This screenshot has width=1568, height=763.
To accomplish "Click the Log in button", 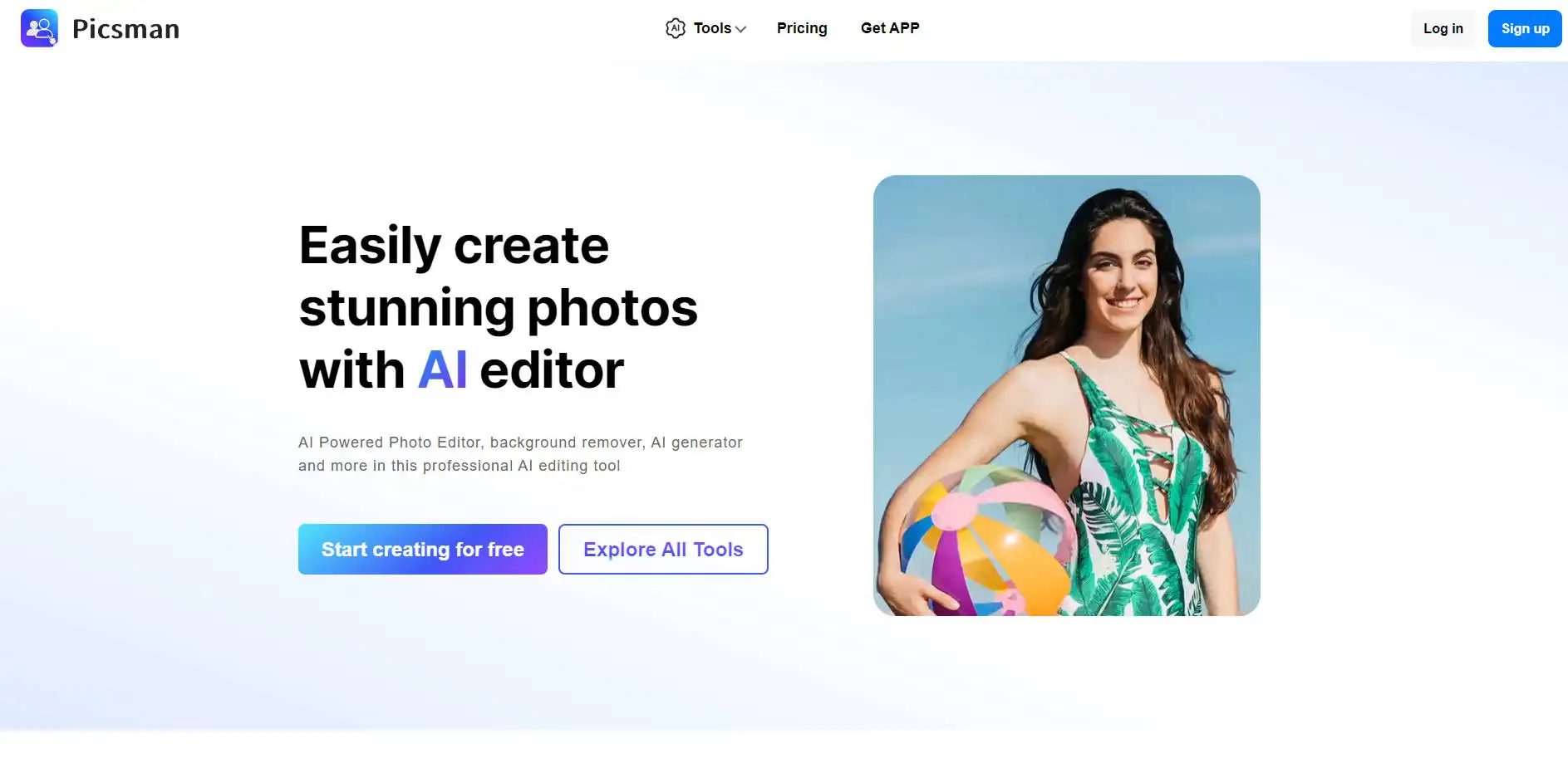I will click(x=1443, y=28).
